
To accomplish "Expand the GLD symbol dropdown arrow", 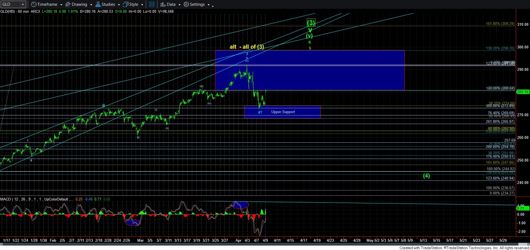I will (23, 4).
